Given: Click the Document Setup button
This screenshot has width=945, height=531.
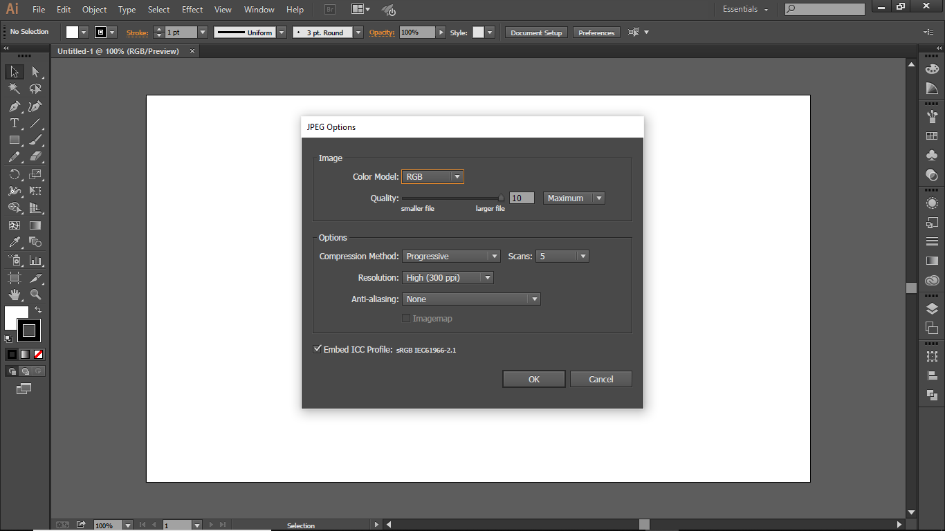Looking at the screenshot, I should [x=535, y=32].
